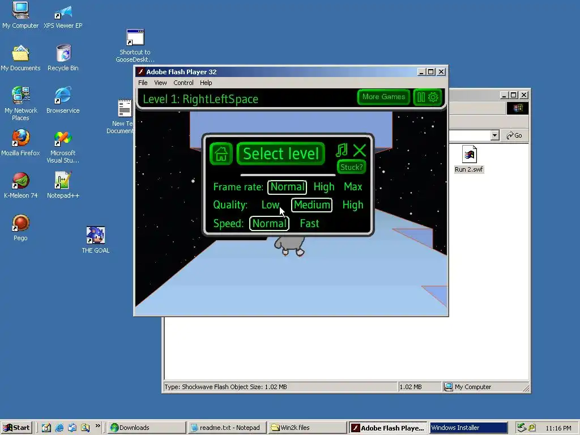
Task: Switch to Windows Installer taskbar button
Action: coord(468,428)
